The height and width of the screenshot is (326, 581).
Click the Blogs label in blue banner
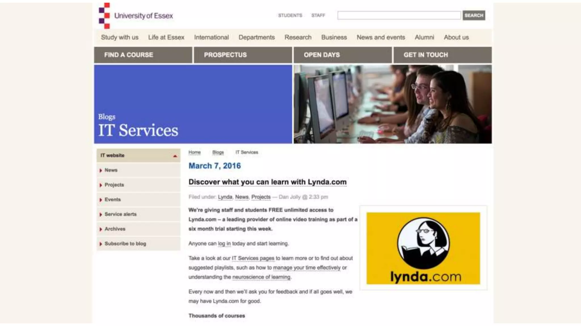pyautogui.click(x=107, y=117)
